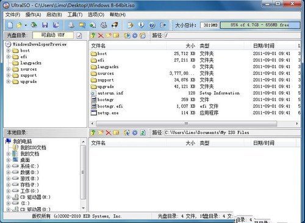Image resolution: width=305 pixels, height=223 pixels.
Task: Click the Help question mark icon
Action: [152, 25]
